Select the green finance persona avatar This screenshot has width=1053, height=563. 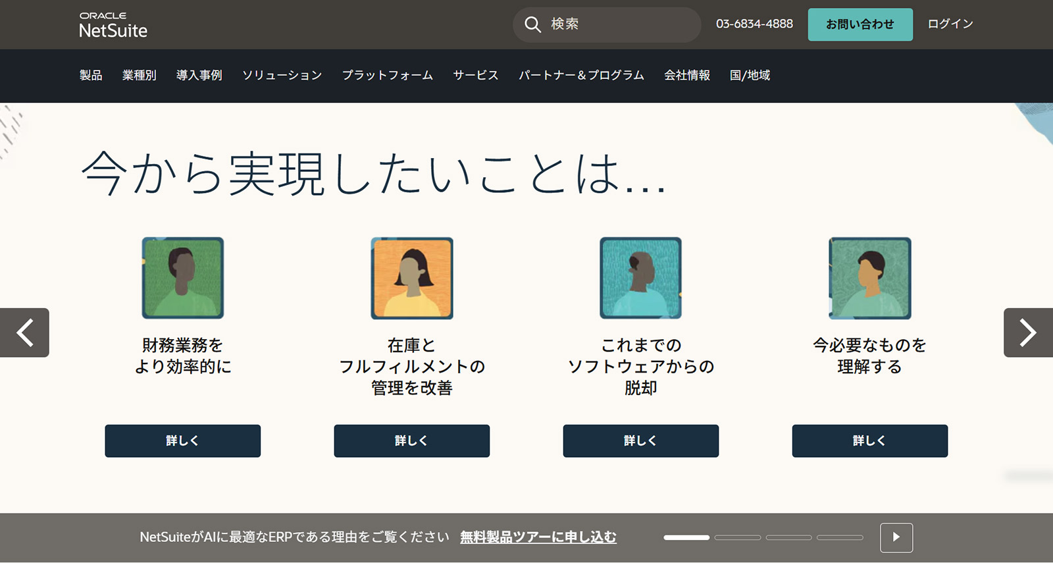click(183, 278)
